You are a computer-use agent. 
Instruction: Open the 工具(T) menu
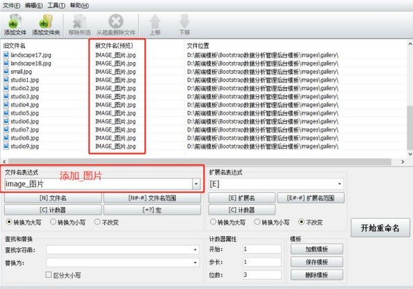(x=56, y=6)
